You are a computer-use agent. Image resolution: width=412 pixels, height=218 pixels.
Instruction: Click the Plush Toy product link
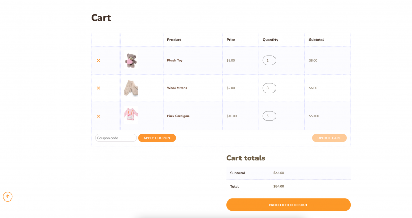(x=175, y=60)
